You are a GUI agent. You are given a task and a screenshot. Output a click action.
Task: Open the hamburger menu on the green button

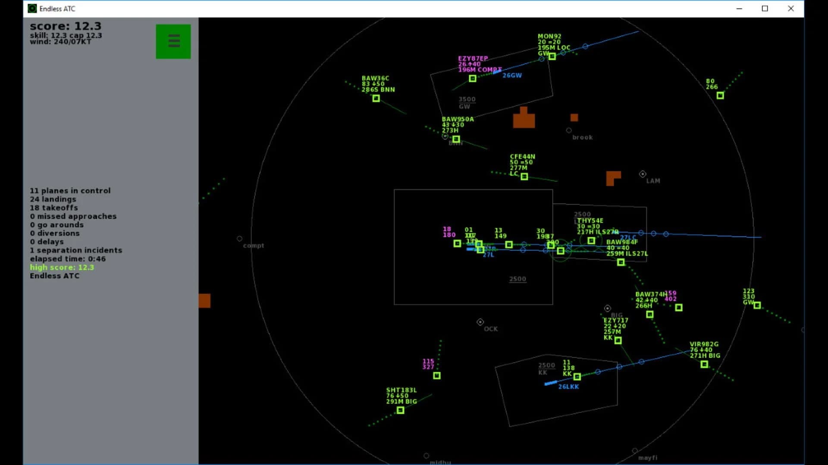[173, 40]
